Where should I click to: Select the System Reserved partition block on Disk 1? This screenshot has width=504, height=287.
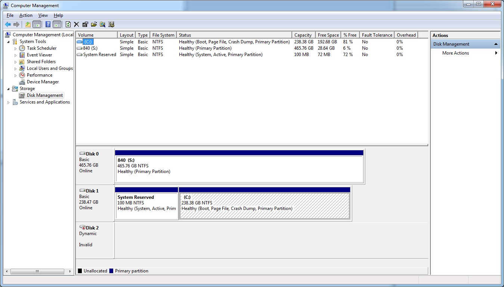(x=146, y=203)
